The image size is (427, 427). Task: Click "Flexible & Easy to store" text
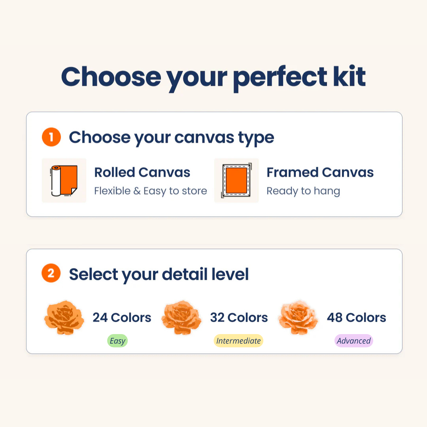point(150,191)
